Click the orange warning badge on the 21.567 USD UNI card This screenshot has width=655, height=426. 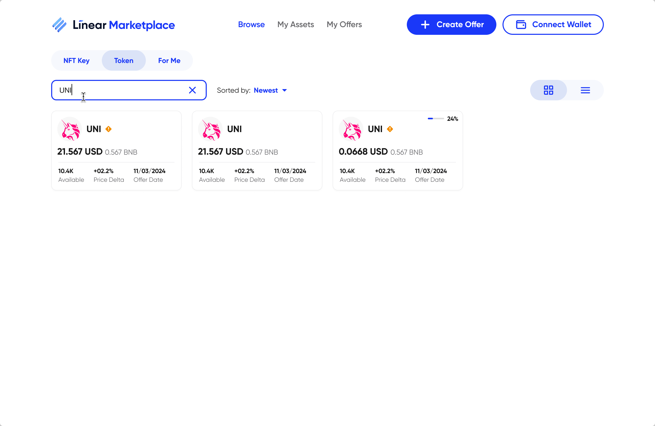108,129
